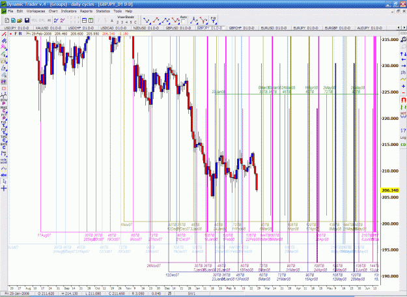Open the Reports menu
Screen dimensions: 407x297
pyautogui.click(x=86, y=11)
